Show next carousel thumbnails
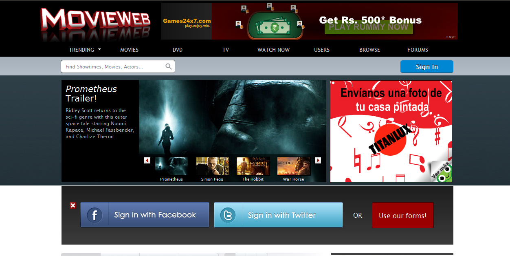510x256 pixels. tap(318, 161)
